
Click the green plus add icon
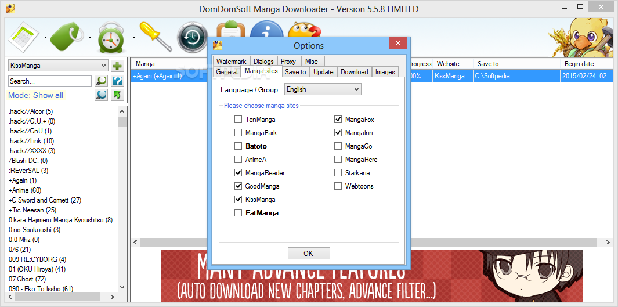(x=117, y=66)
